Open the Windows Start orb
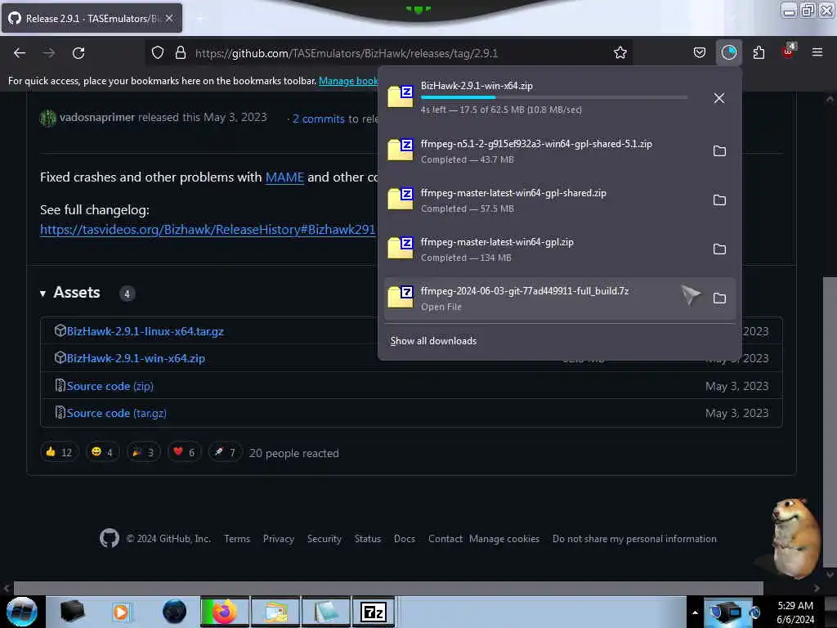The height and width of the screenshot is (628, 837). [x=22, y=612]
